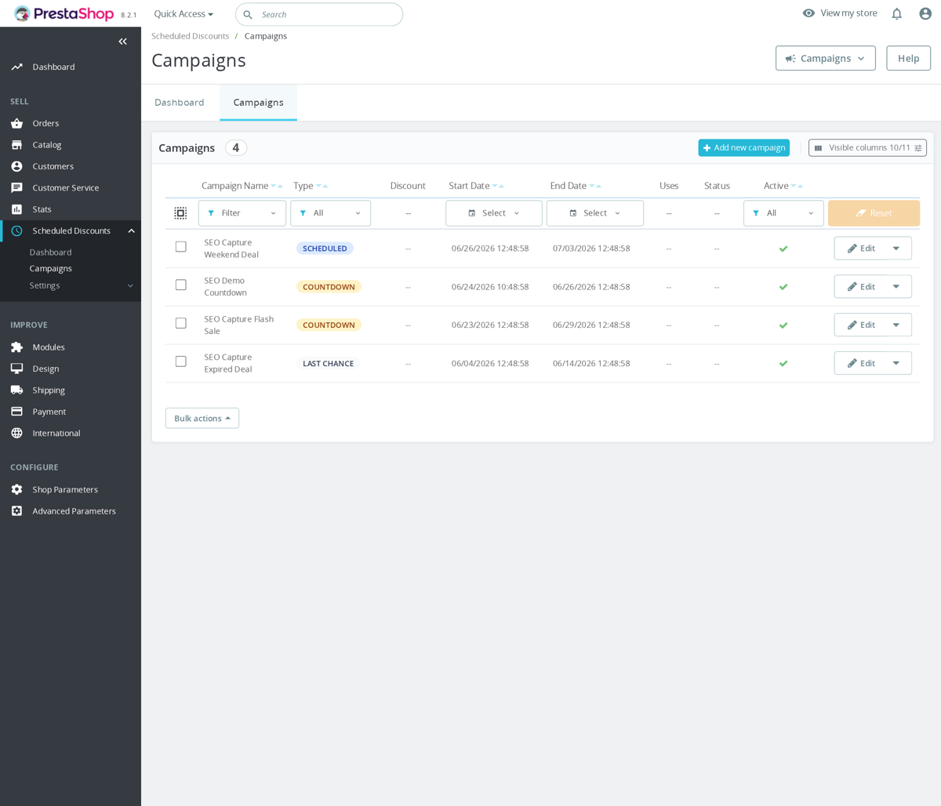This screenshot has height=806, width=941.
Task: Click Add new campaign button
Action: click(743, 148)
